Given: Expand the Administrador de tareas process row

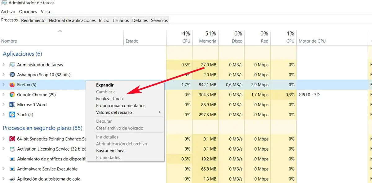Looking at the screenshot, I should (x=3, y=65).
